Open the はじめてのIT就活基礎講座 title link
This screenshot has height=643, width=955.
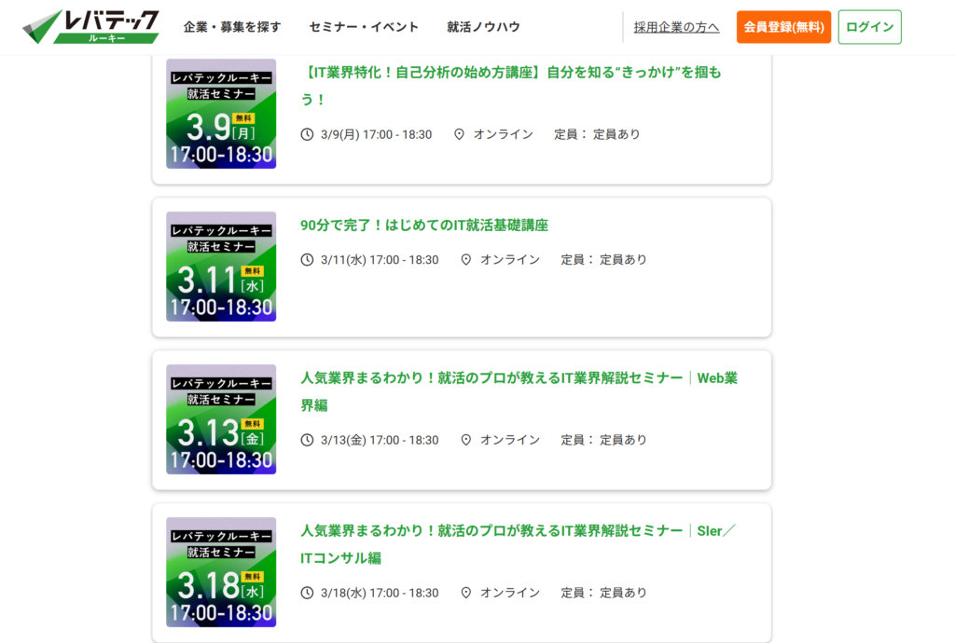[424, 226]
